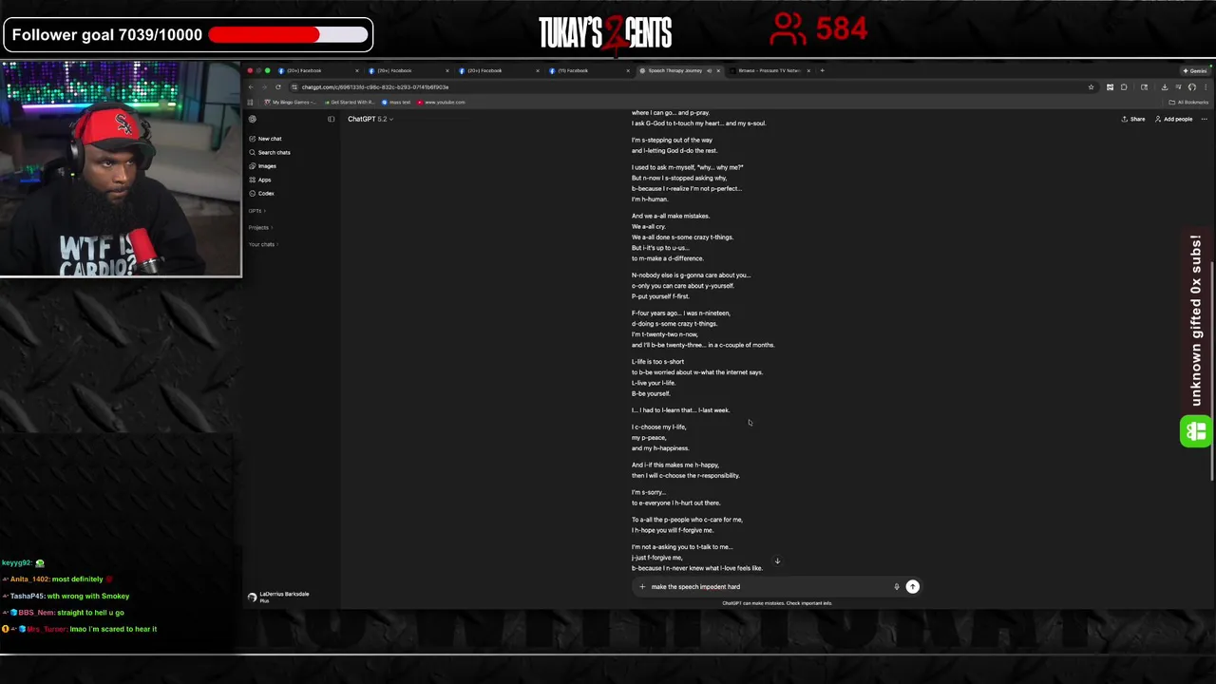1216x684 pixels.
Task: Open the LaDerrius Barksdale account menu
Action: pyautogui.click(x=279, y=597)
